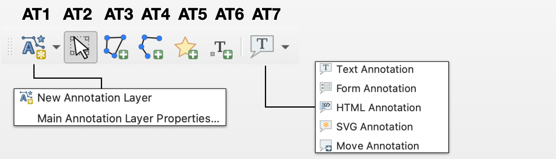Click the Form Annotation menu icon
This screenshot has width=556, height=159.
point(326,88)
